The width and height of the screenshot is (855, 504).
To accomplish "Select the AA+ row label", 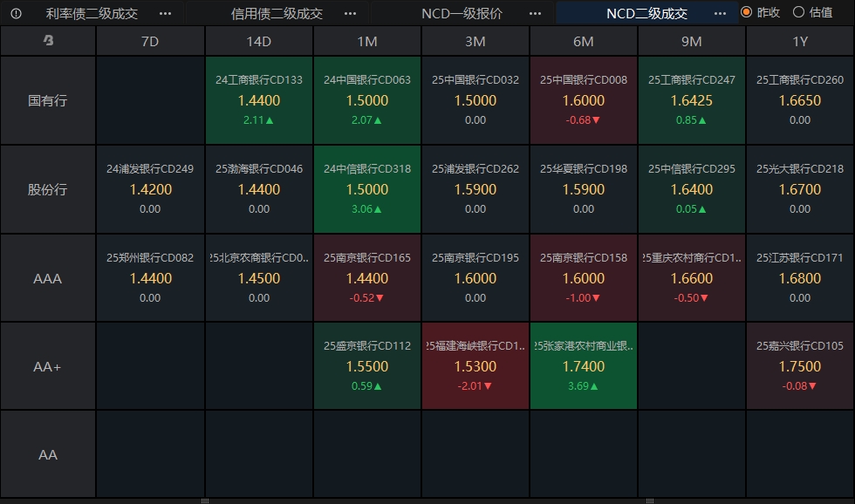I will [x=48, y=367].
